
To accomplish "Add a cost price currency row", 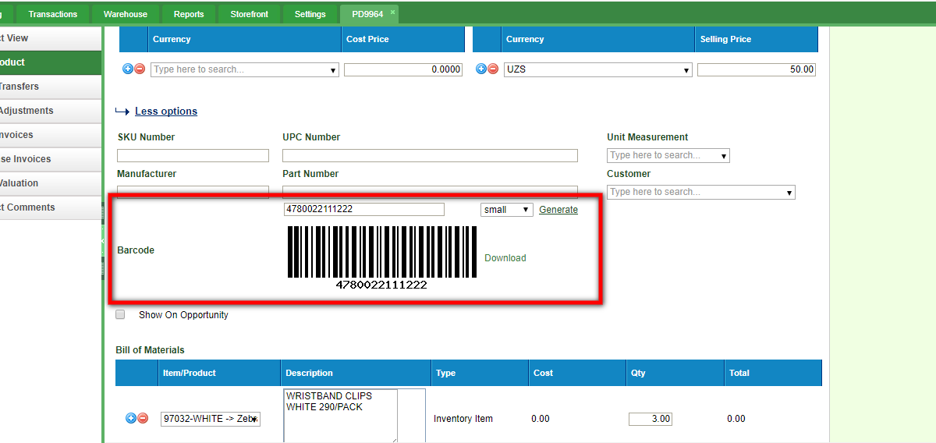I will (x=128, y=69).
